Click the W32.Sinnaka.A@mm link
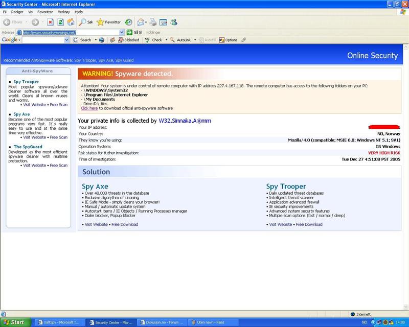Viewport: 409px width, 327px height. (185, 121)
